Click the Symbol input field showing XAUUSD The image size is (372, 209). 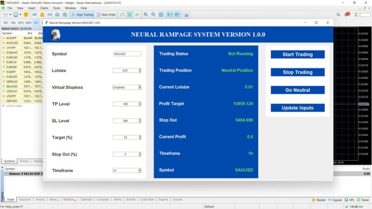[127, 54]
